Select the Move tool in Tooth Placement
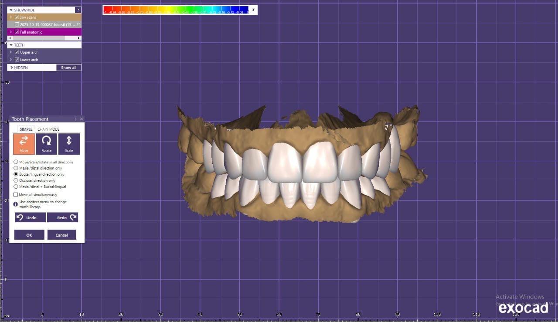The height and width of the screenshot is (322, 558). (24, 144)
